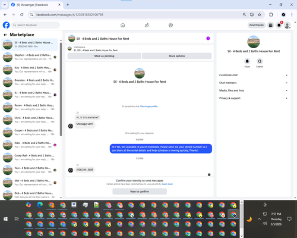This screenshot has width=297, height=238.
Task: Open Nani's 4 Beds conversation
Action: (30, 145)
